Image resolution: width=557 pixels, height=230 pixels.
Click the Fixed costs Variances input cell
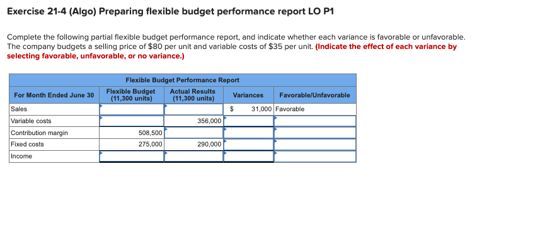pos(248,145)
